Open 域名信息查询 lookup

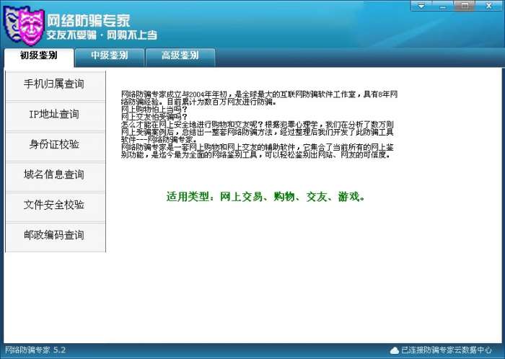click(x=56, y=176)
